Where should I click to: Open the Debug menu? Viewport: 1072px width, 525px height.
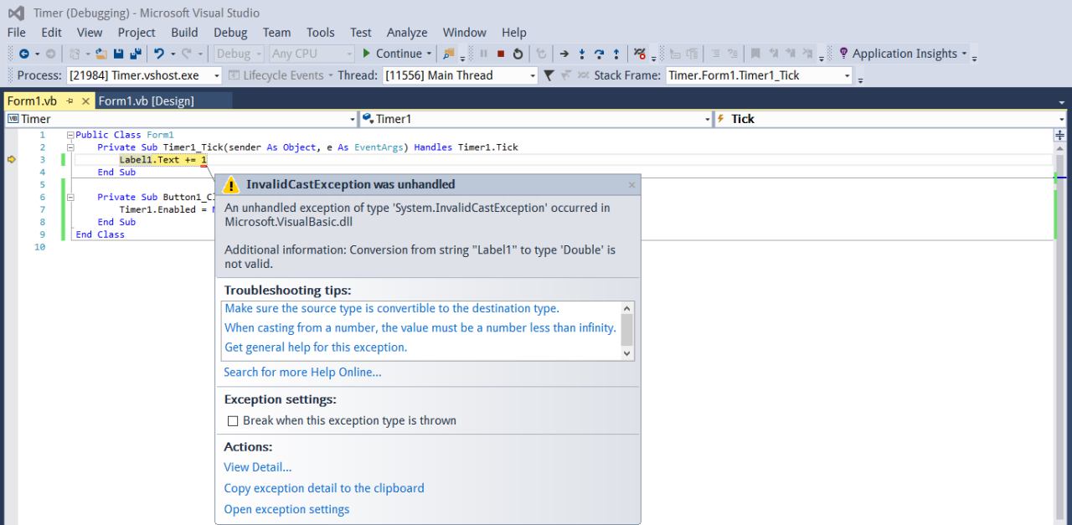(x=230, y=33)
